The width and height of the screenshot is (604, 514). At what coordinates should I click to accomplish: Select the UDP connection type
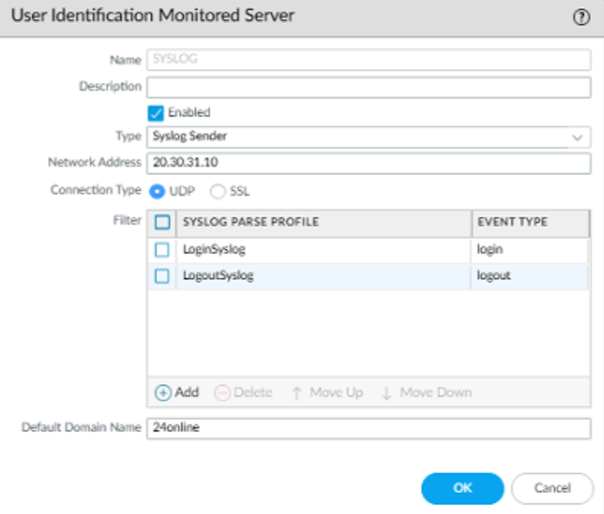[156, 191]
